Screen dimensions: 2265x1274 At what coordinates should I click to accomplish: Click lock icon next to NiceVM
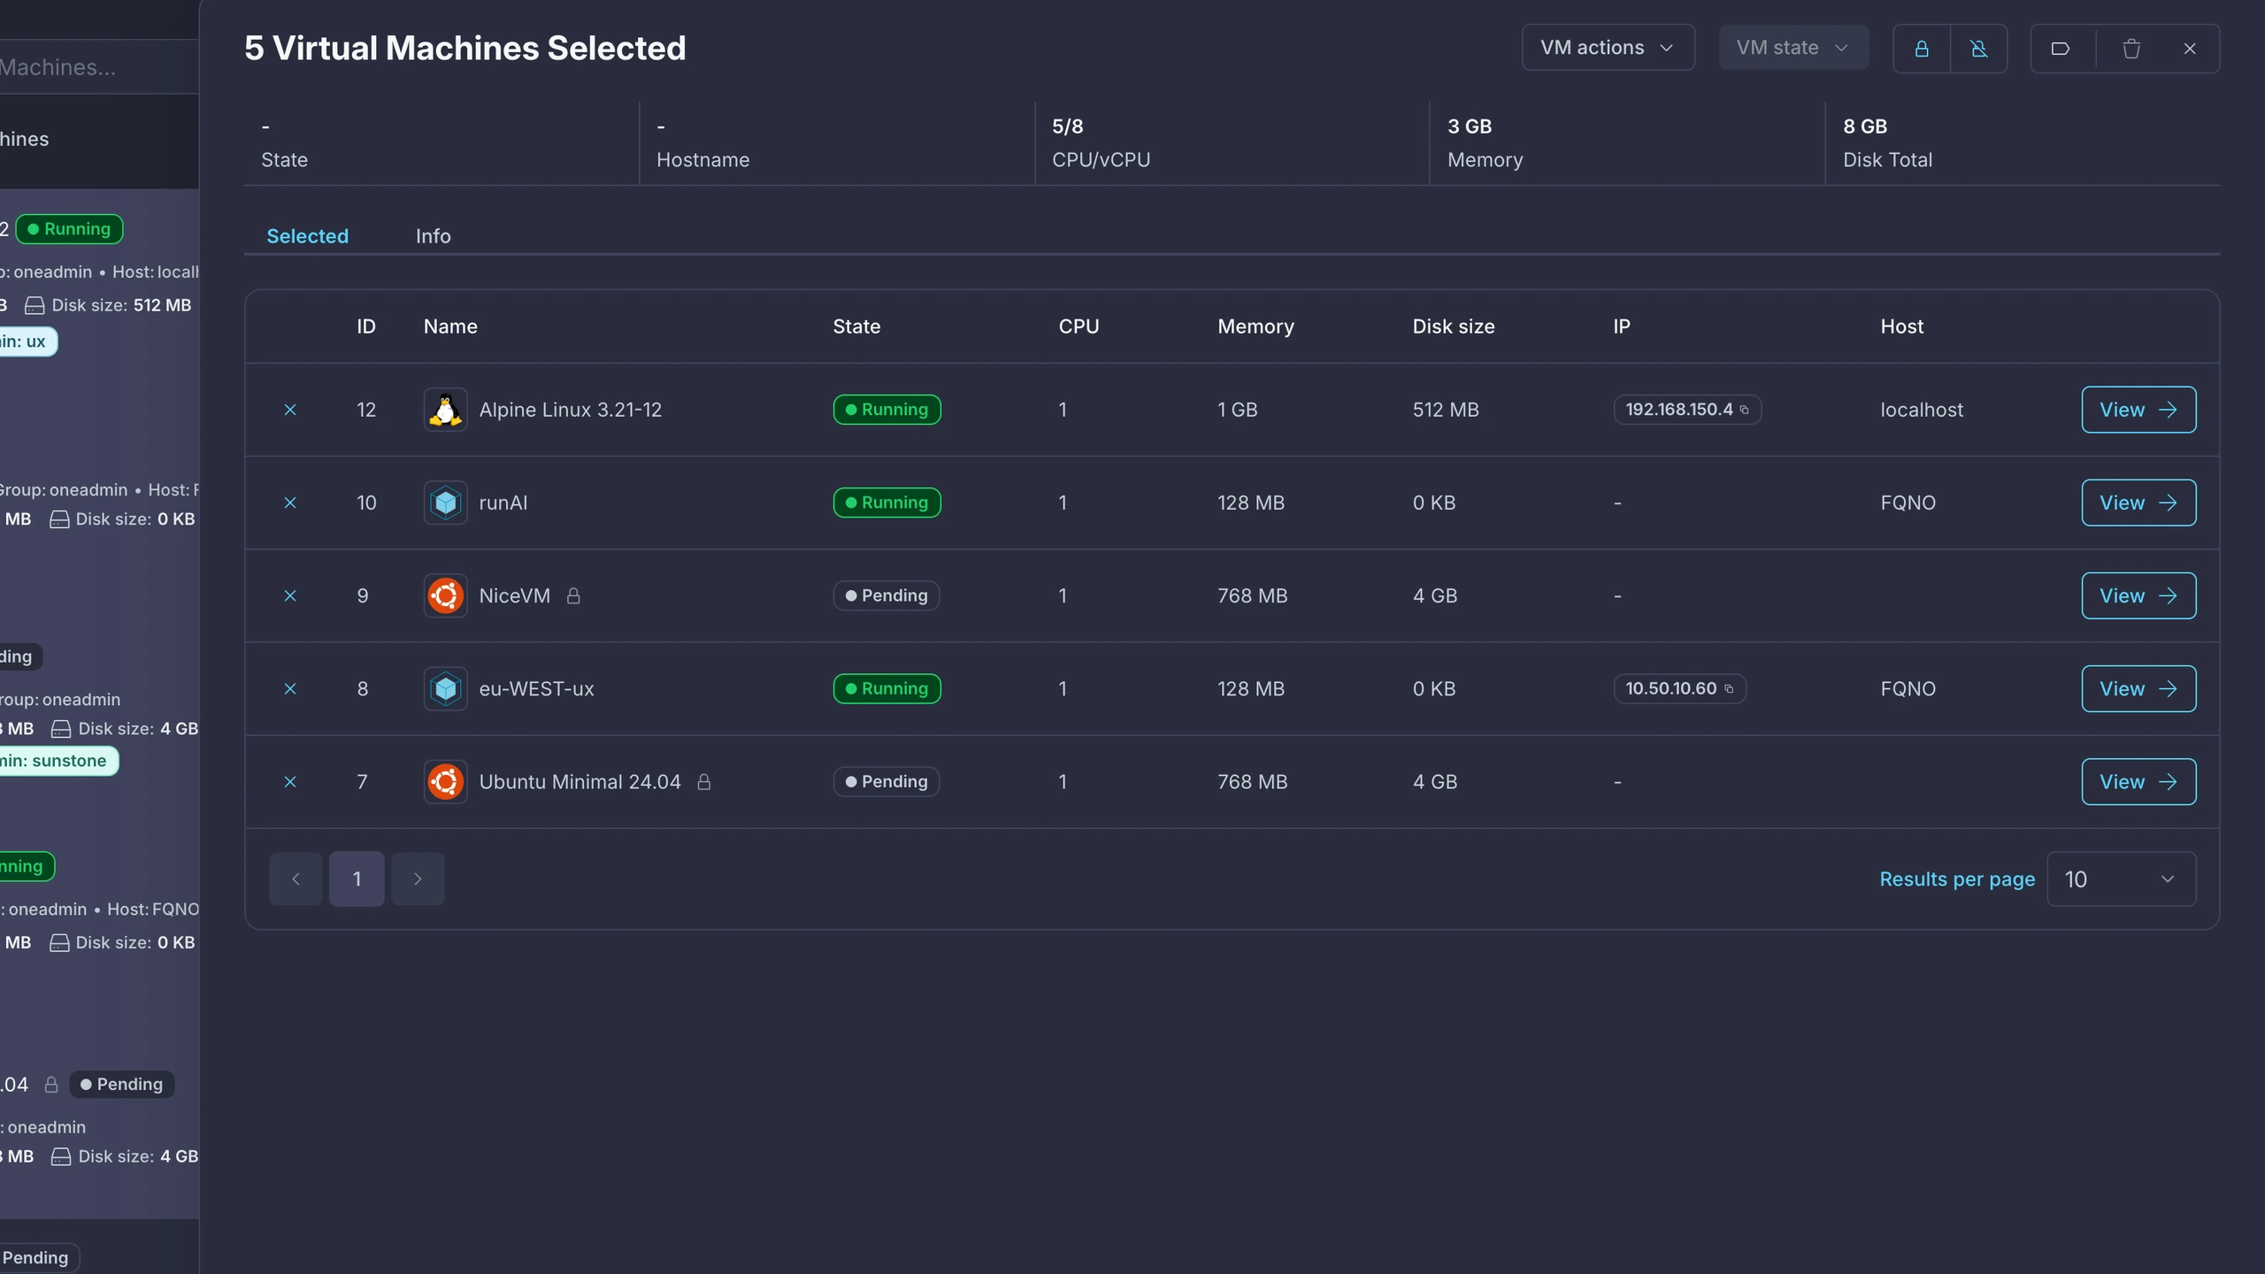573,595
